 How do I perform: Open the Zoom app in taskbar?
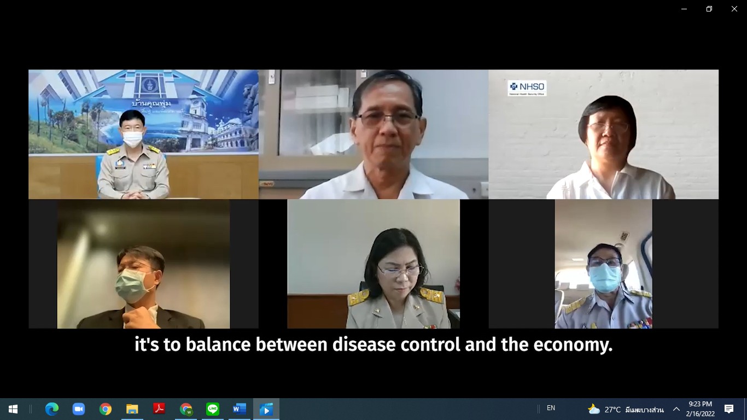tap(79, 409)
